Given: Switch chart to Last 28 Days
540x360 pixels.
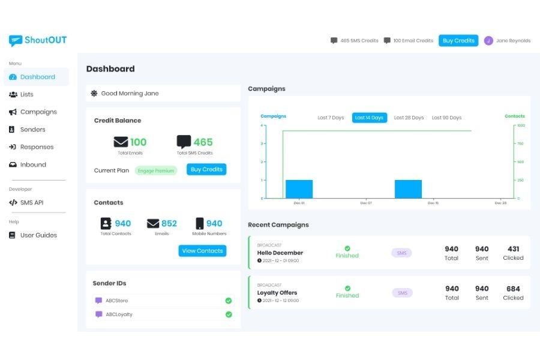Looking at the screenshot, I should [409, 118].
